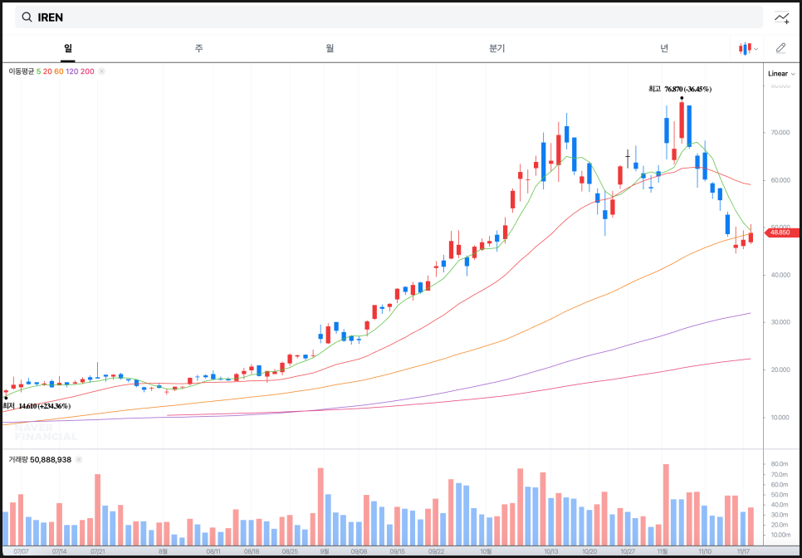The width and height of the screenshot is (802, 558).
Task: Click the 5-day moving average value
Action: point(38,71)
